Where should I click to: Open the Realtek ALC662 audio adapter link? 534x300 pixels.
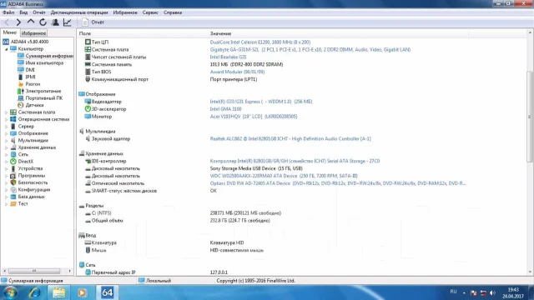(x=290, y=139)
